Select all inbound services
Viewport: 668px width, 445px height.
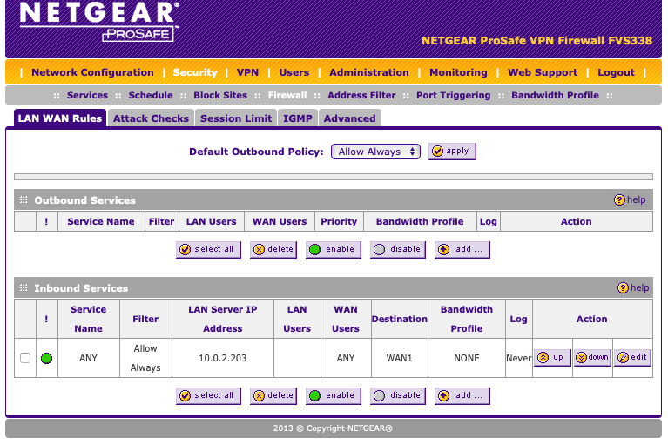click(206, 395)
